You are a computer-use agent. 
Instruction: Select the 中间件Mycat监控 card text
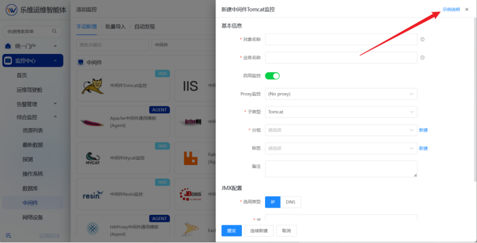point(127,158)
